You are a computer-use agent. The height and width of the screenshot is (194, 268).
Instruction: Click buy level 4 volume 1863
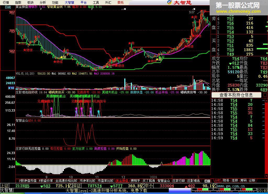tap(249, 50)
